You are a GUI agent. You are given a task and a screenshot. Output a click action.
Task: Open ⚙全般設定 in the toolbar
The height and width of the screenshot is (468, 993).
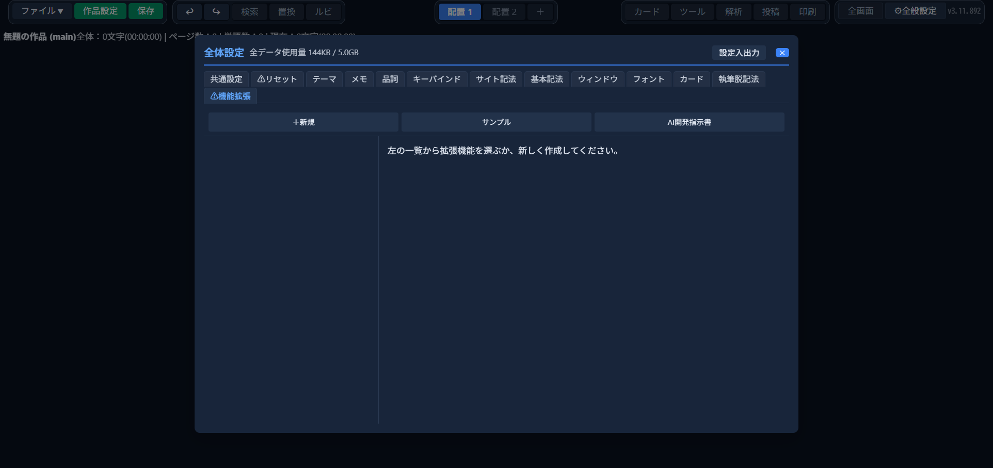pos(915,11)
